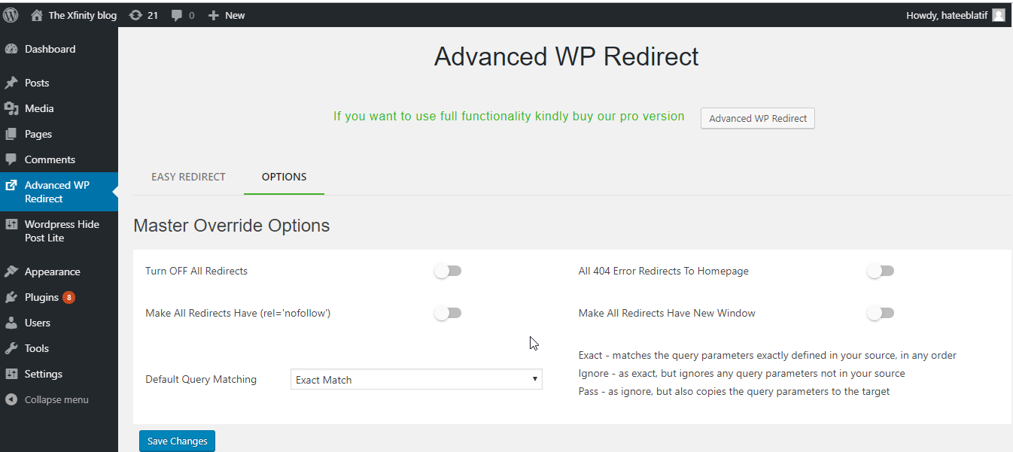Click the All 404 Error Redirects To Homepage label
This screenshot has width=1013, height=452.
(663, 271)
